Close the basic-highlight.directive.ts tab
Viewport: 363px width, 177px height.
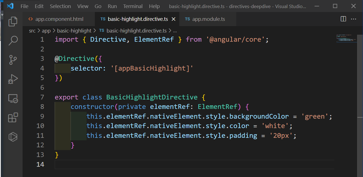pos(174,19)
